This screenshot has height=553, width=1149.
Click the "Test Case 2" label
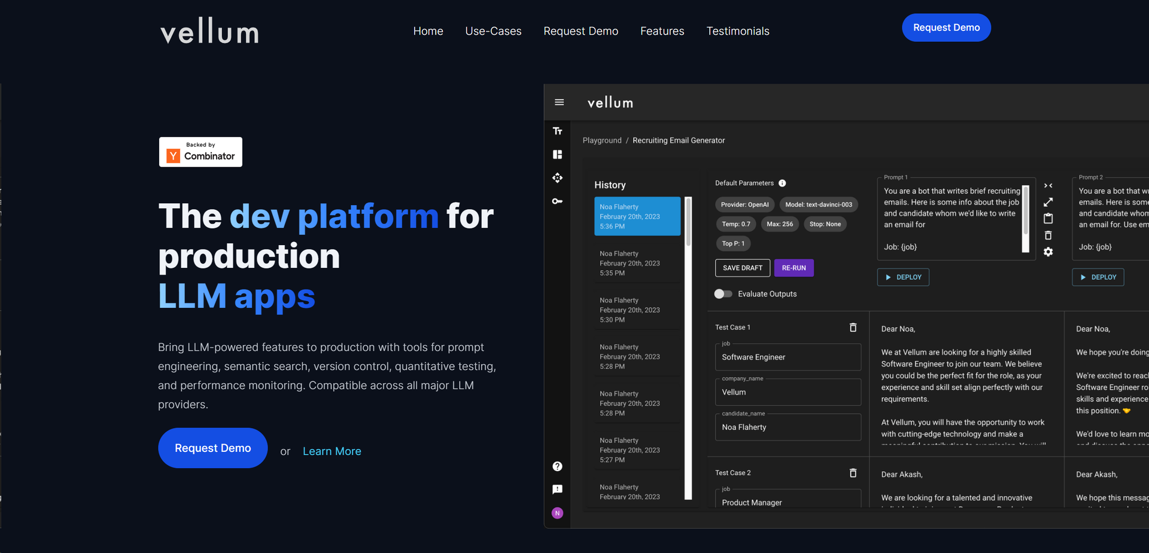click(732, 473)
